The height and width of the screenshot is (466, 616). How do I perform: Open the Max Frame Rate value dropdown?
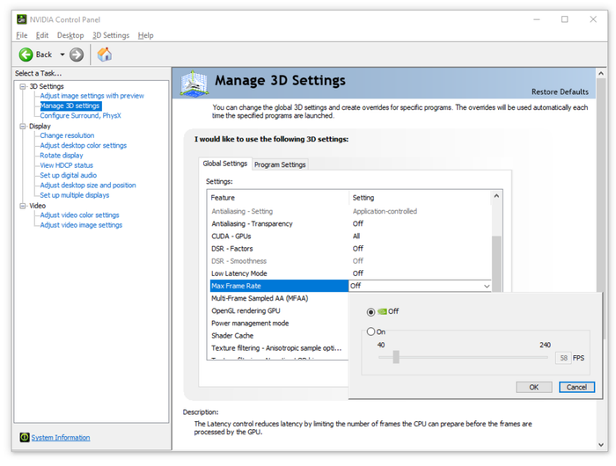tap(487, 287)
